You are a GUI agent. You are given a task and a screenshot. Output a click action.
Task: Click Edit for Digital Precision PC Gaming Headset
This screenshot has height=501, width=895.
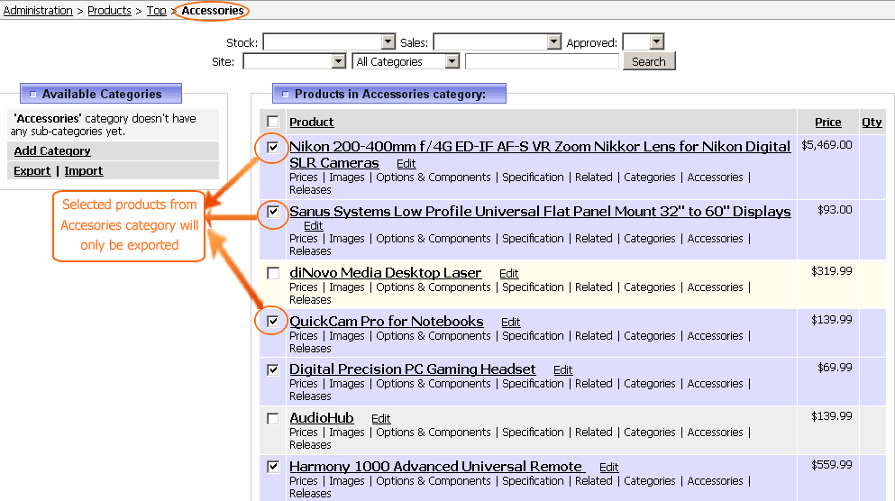click(562, 370)
